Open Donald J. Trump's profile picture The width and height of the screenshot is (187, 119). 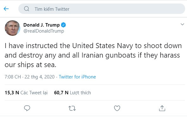12,28
